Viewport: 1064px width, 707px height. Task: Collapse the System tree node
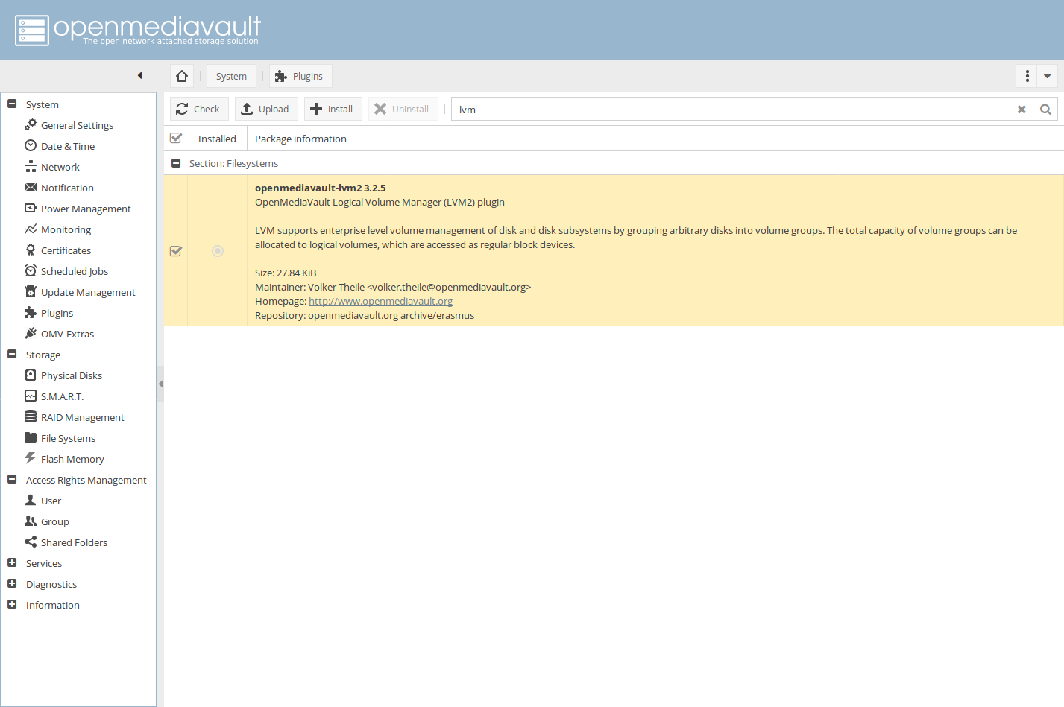pyautogui.click(x=12, y=104)
